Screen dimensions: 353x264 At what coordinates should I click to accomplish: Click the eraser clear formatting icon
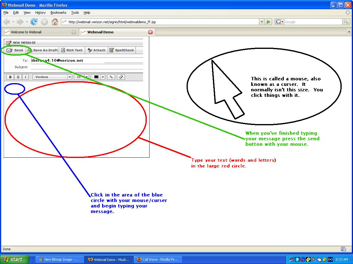[x=121, y=77]
